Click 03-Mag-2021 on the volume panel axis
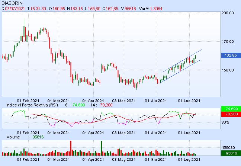The width and height of the screenshot is (241, 166). click(124, 160)
